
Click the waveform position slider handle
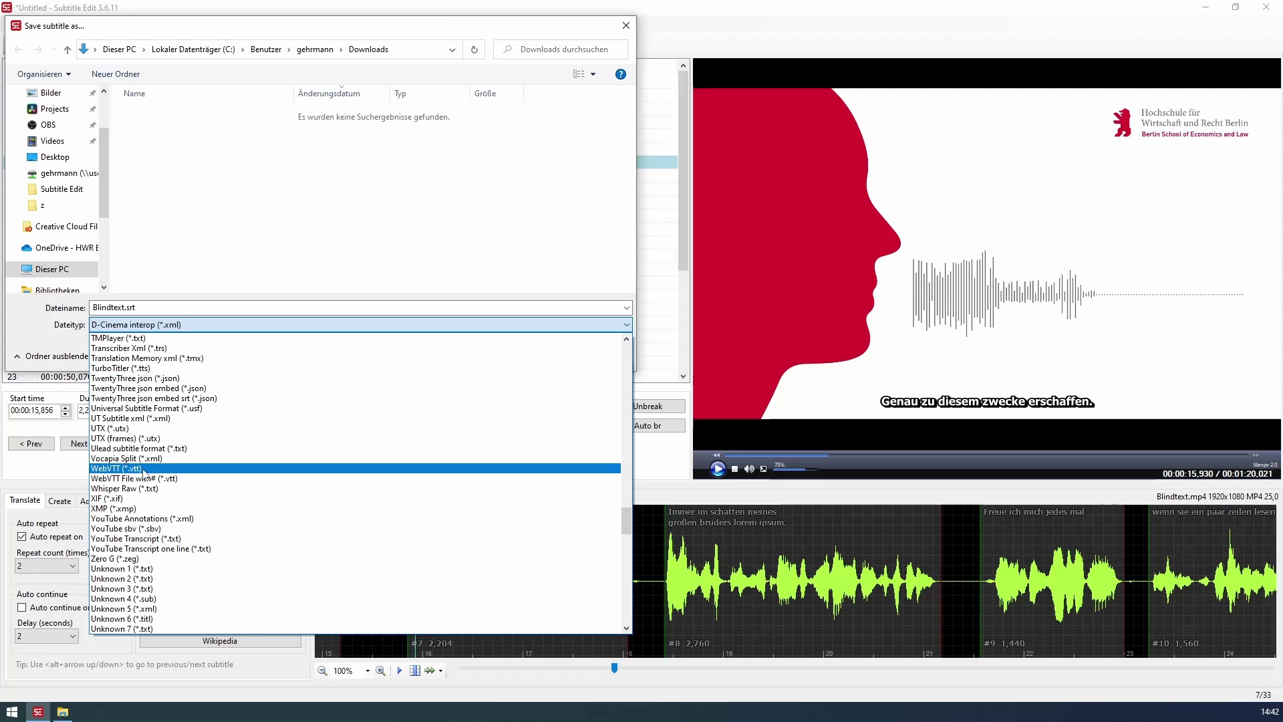tap(614, 668)
